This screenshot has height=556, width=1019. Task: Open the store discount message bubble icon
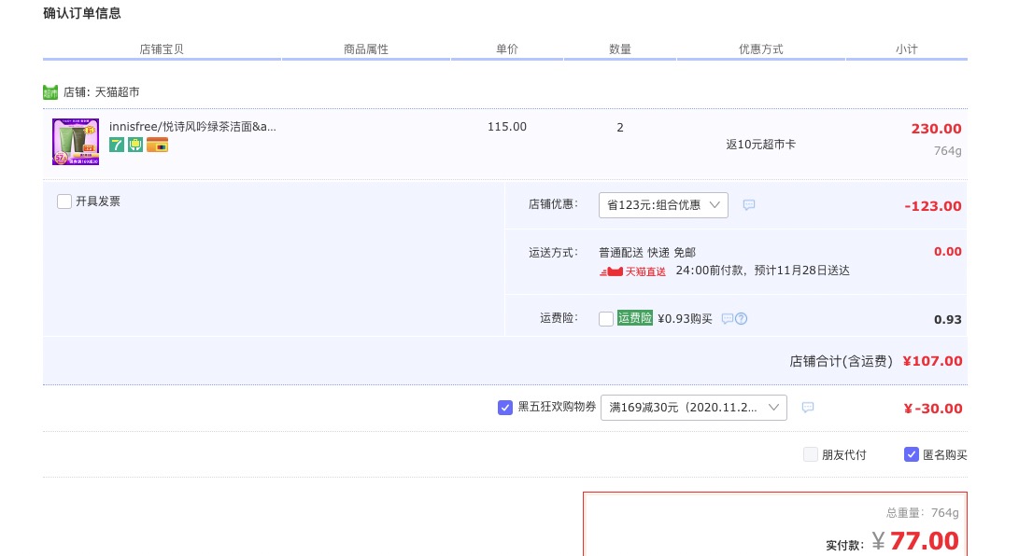749,205
